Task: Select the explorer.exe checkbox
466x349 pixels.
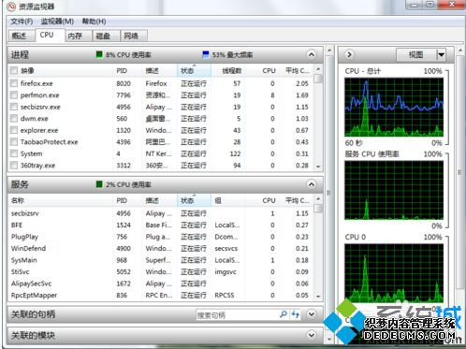Action: (14, 130)
